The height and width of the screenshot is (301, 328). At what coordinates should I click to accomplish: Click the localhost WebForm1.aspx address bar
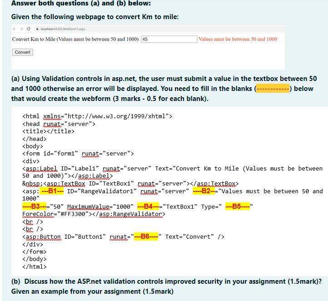[x=63, y=29]
